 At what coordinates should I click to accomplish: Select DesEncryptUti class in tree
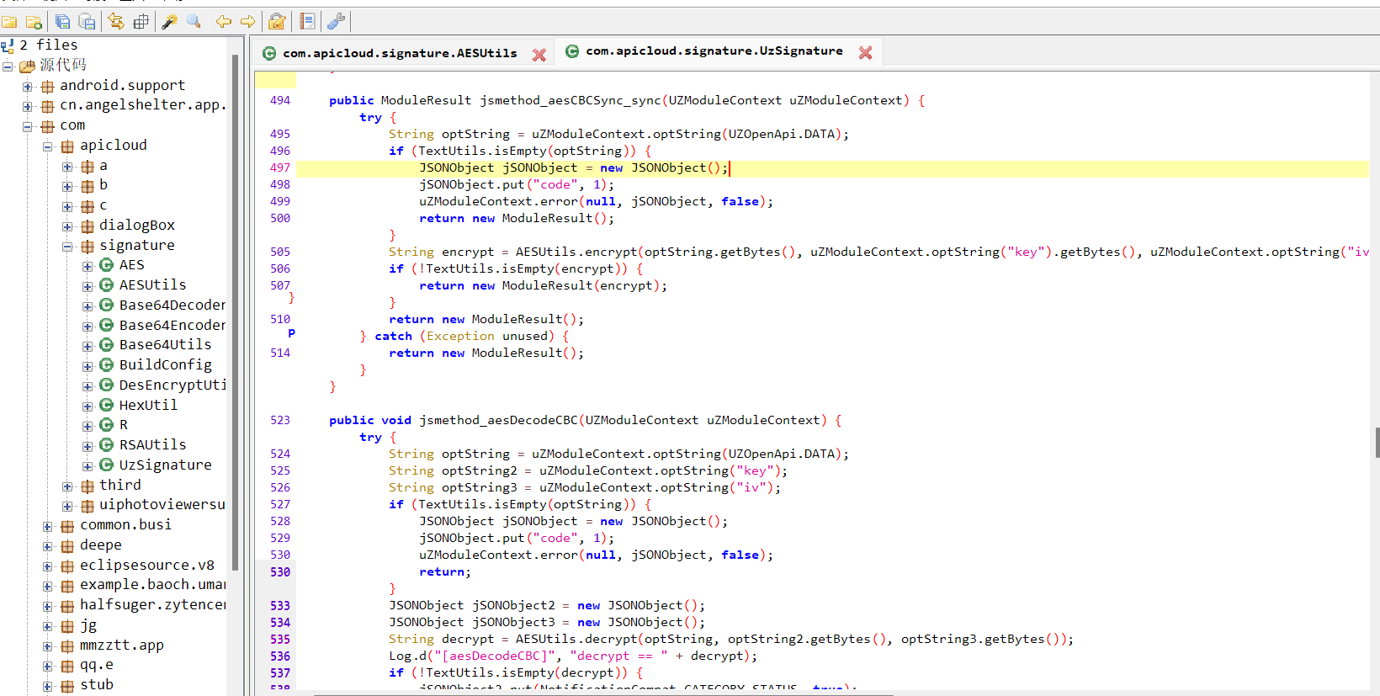tap(172, 385)
